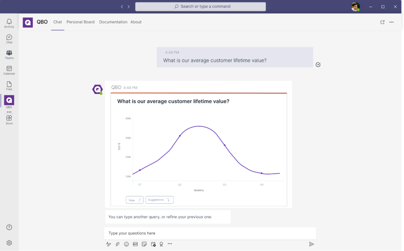Screen dimensions: 404x251
Task: Open the Calendar in sidebar
Action: (x=9, y=70)
